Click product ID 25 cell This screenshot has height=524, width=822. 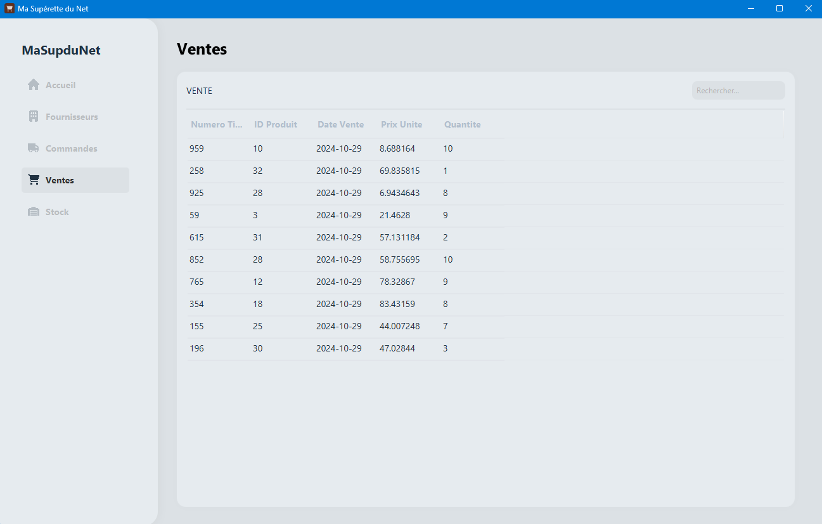(x=282, y=326)
